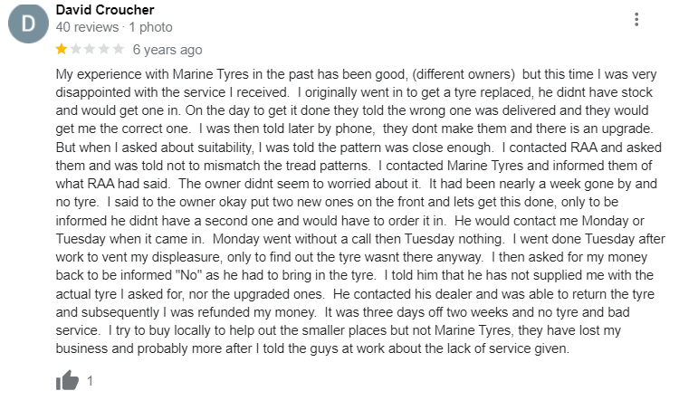The width and height of the screenshot is (679, 410).
Task: Like the review with the thumbs-up icon
Action: coord(67,380)
